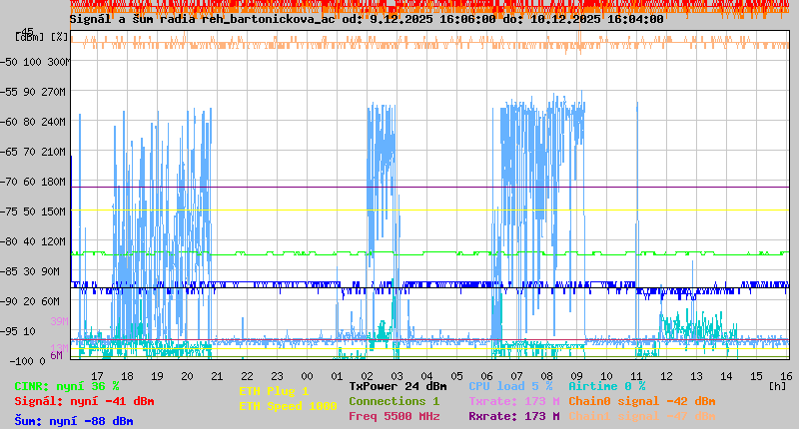Click the 'ETH Plug 1' legend label
This screenshot has width=799, height=429.
coord(274,392)
